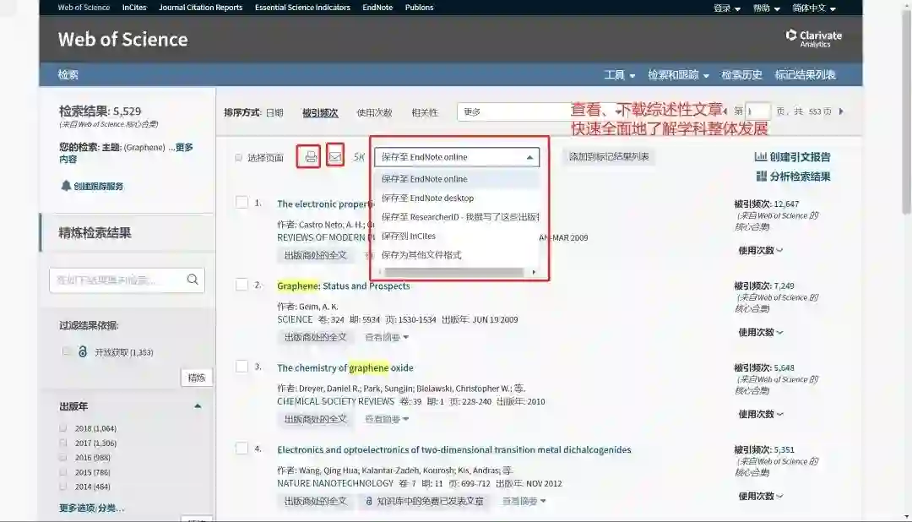Expand 查看摘要 for Graphene Status and Prospects
This screenshot has height=522, width=912.
386,337
